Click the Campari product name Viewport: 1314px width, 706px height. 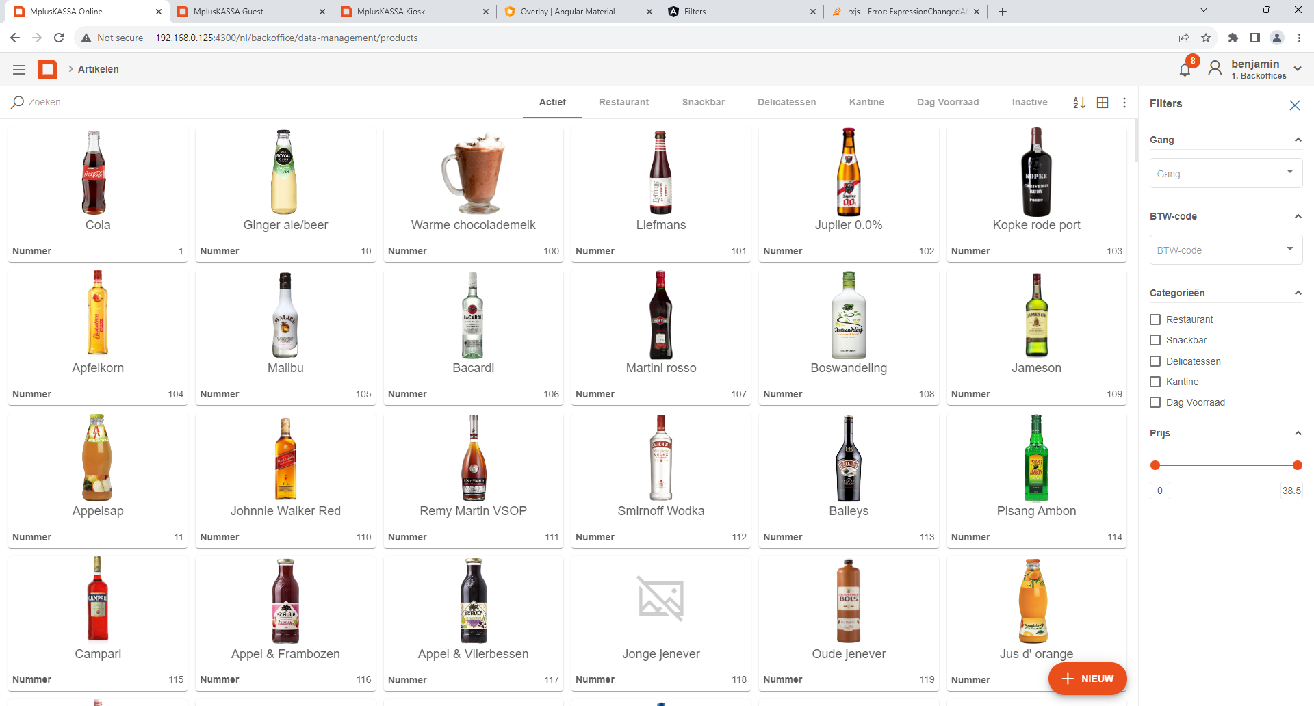pos(98,654)
